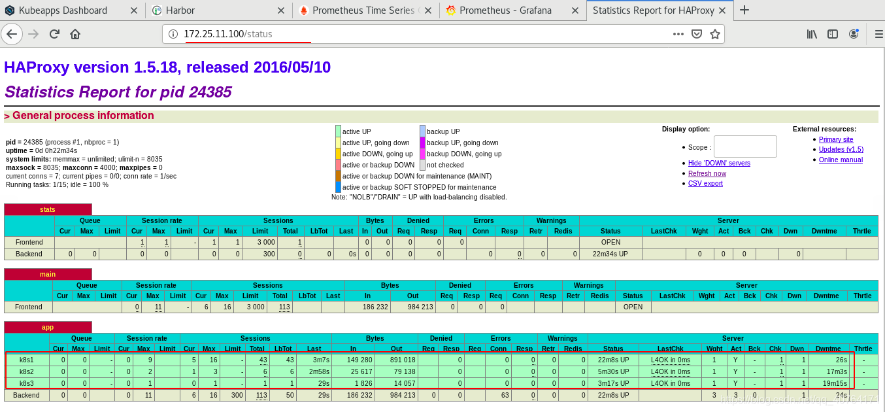Show the sidebars

[x=833, y=34]
